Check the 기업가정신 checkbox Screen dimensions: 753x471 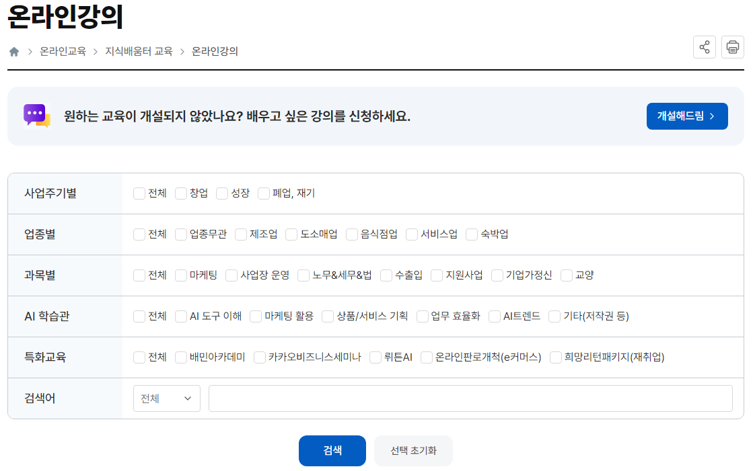pyautogui.click(x=497, y=275)
